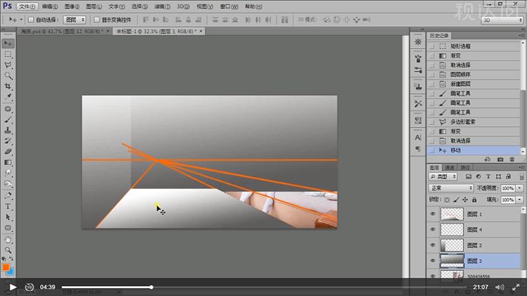
Task: Click the trash icon in History panel
Action: tap(513, 159)
